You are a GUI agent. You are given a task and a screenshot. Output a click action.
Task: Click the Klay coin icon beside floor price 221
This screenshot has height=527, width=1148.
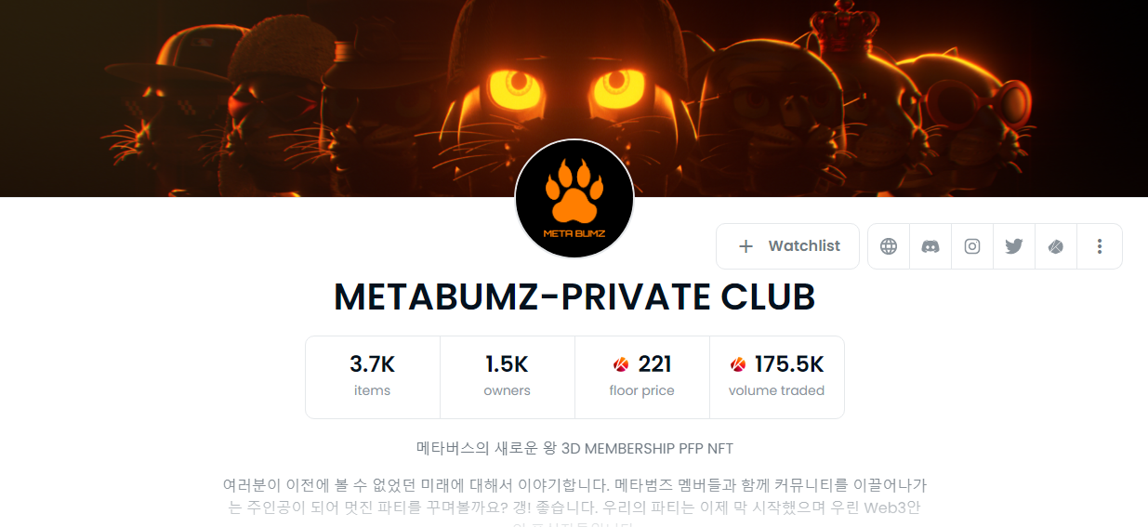tap(621, 364)
